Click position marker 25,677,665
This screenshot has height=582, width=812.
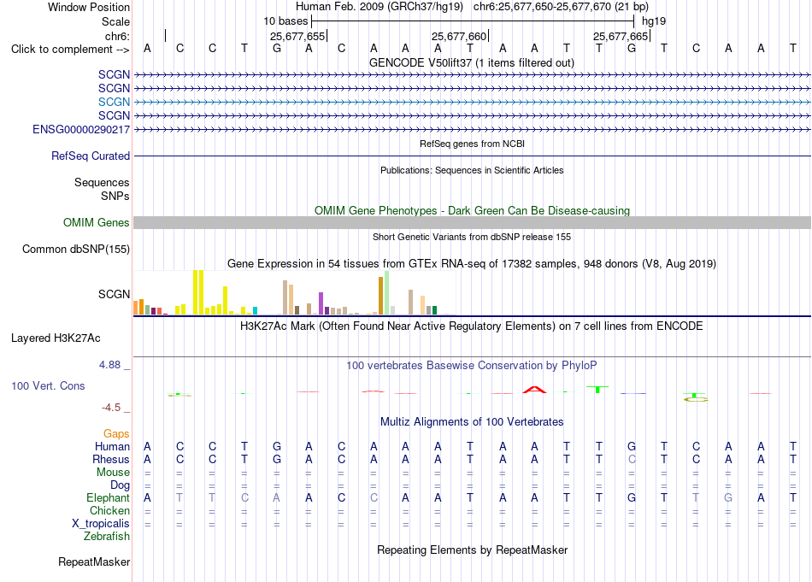point(621,36)
